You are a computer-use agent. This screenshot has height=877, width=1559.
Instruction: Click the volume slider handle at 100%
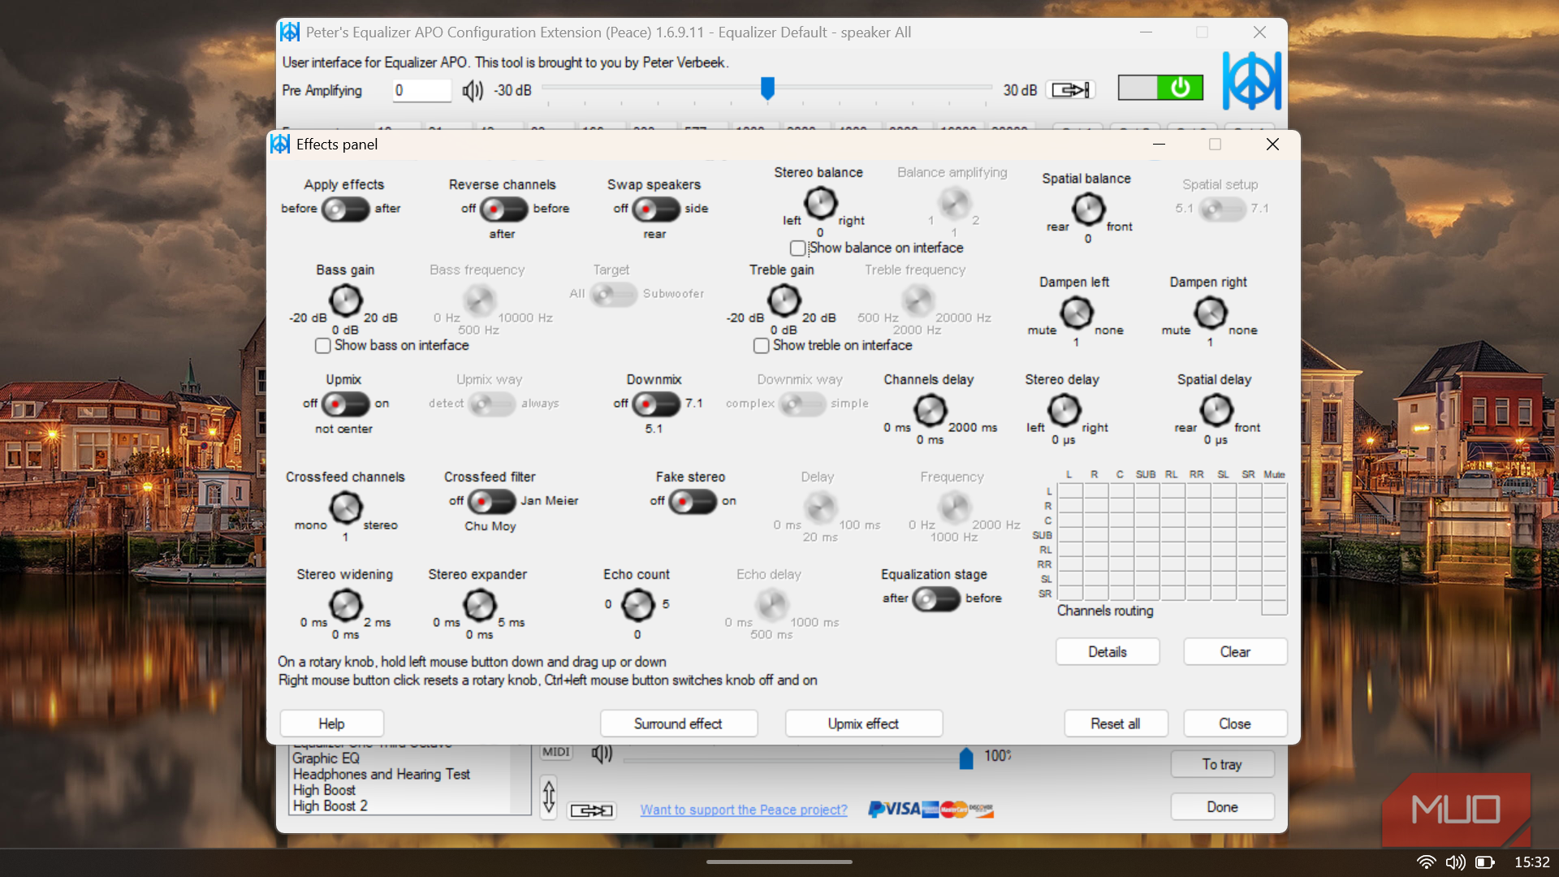point(966,758)
